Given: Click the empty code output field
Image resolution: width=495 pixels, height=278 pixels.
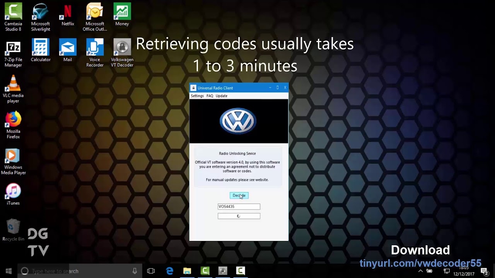Looking at the screenshot, I should 239,216.
